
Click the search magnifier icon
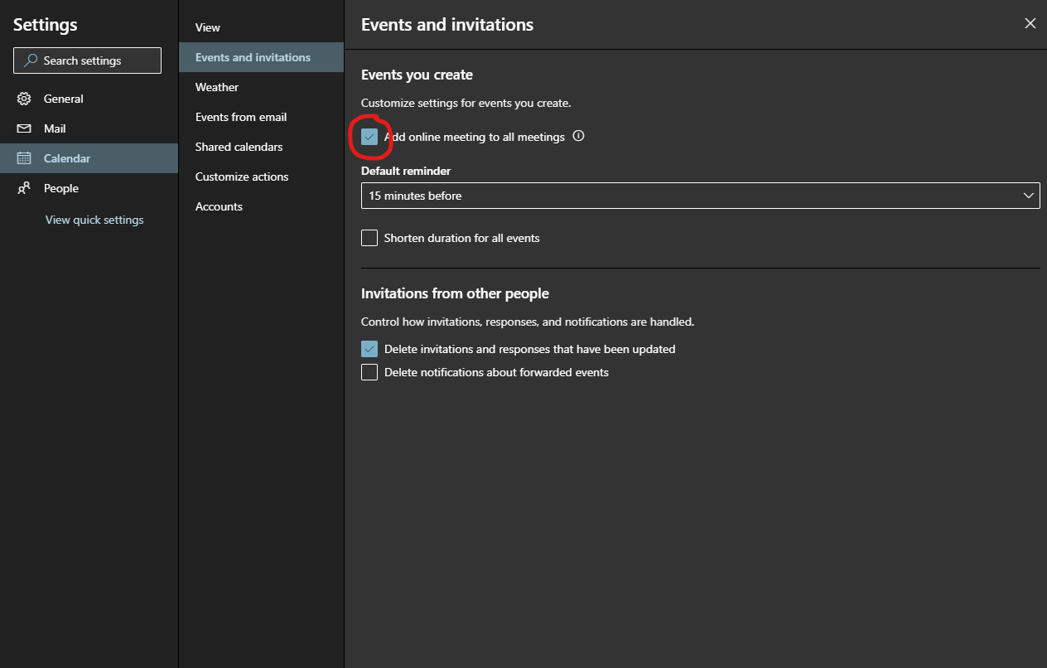click(x=31, y=61)
